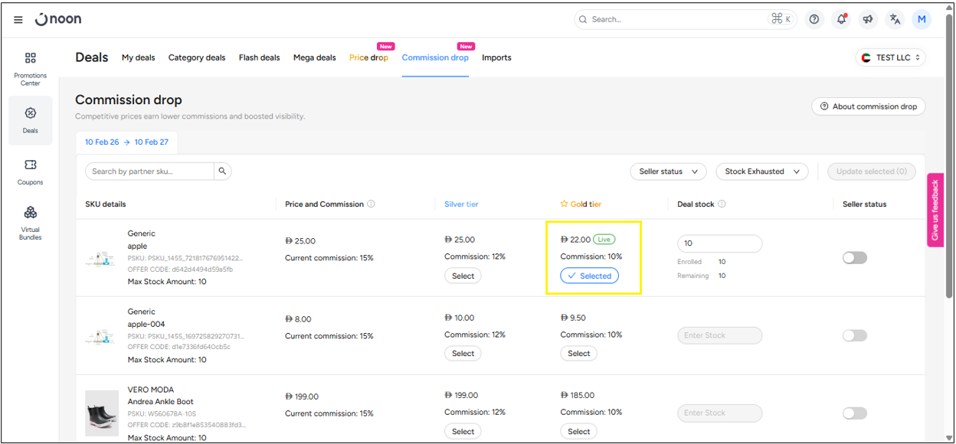Toggle seller status for Generic apple
This screenshot has width=956, height=444.
tap(854, 258)
